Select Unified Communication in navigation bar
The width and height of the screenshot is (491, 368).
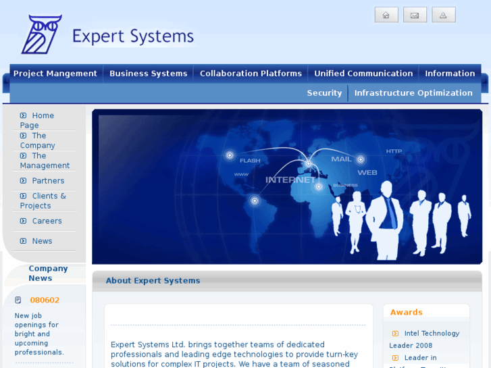(363, 74)
